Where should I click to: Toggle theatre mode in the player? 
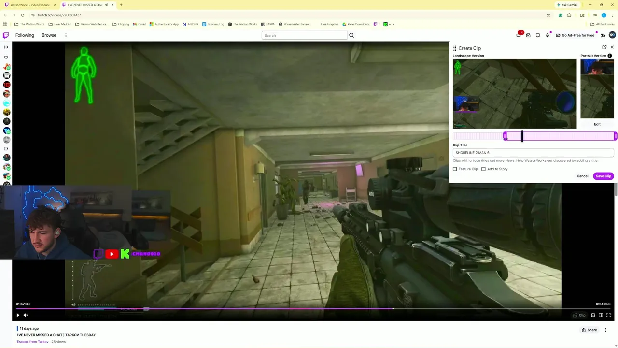601,315
